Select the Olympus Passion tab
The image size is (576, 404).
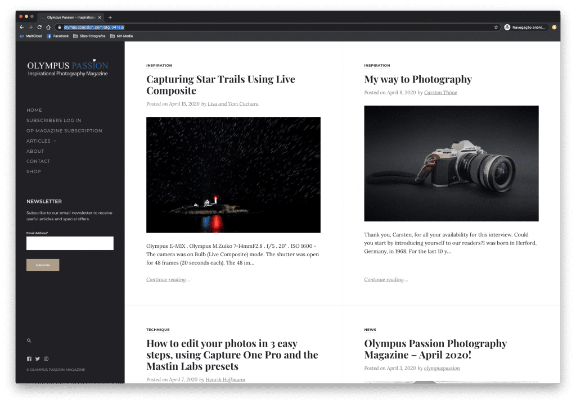[x=70, y=17]
